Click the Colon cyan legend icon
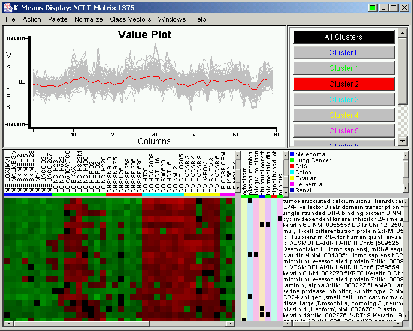Image resolution: width=413 pixels, height=331 pixels. [291, 172]
